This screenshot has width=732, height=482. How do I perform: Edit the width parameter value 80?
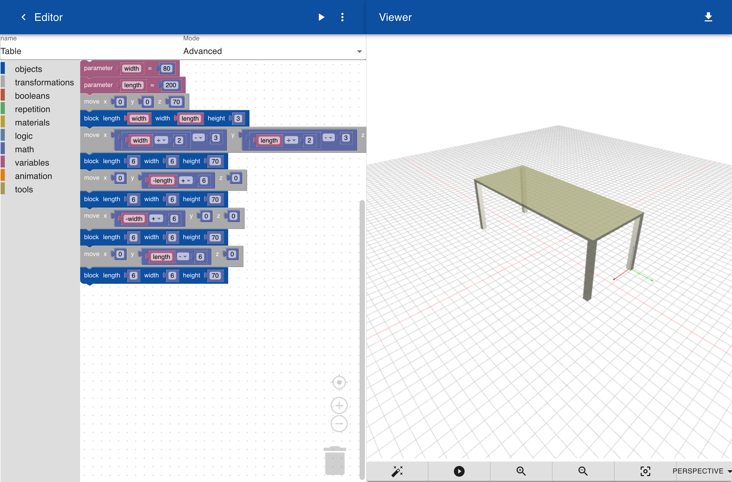point(167,68)
